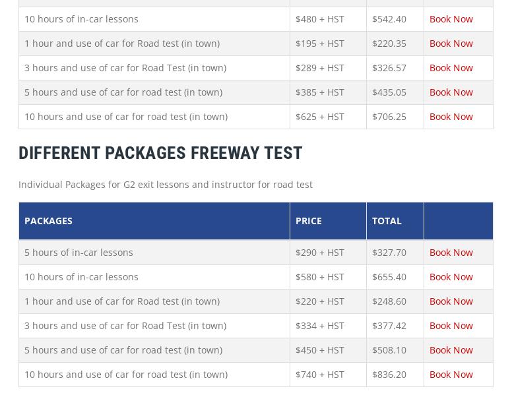
Task: Click Book Now for the $625 + HST package
Action: [x=451, y=117]
